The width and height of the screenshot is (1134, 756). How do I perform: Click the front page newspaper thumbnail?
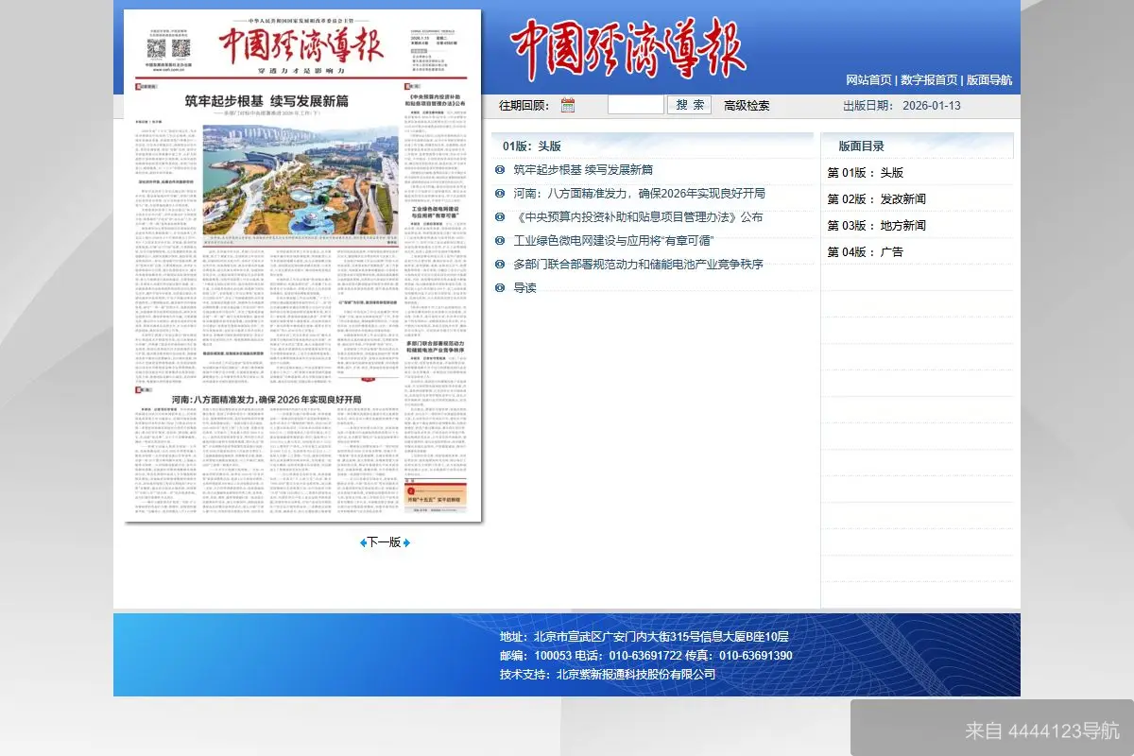click(x=302, y=265)
